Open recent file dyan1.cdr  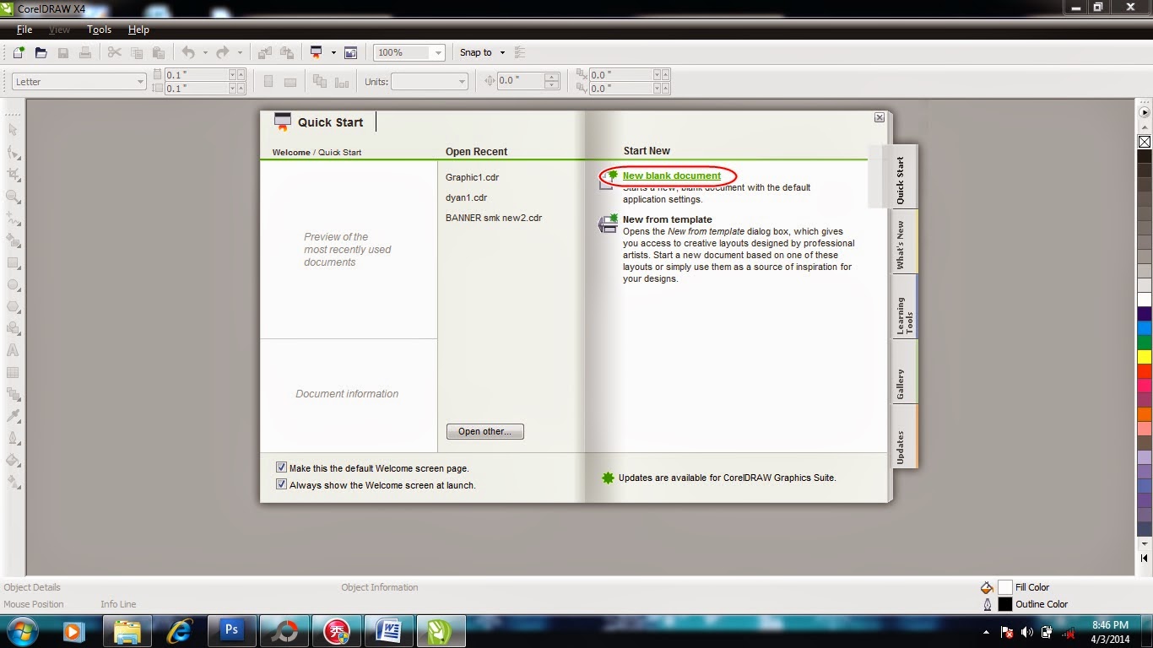(x=467, y=197)
